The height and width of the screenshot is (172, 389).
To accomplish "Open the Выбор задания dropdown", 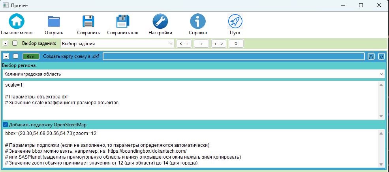I will point(117,44).
